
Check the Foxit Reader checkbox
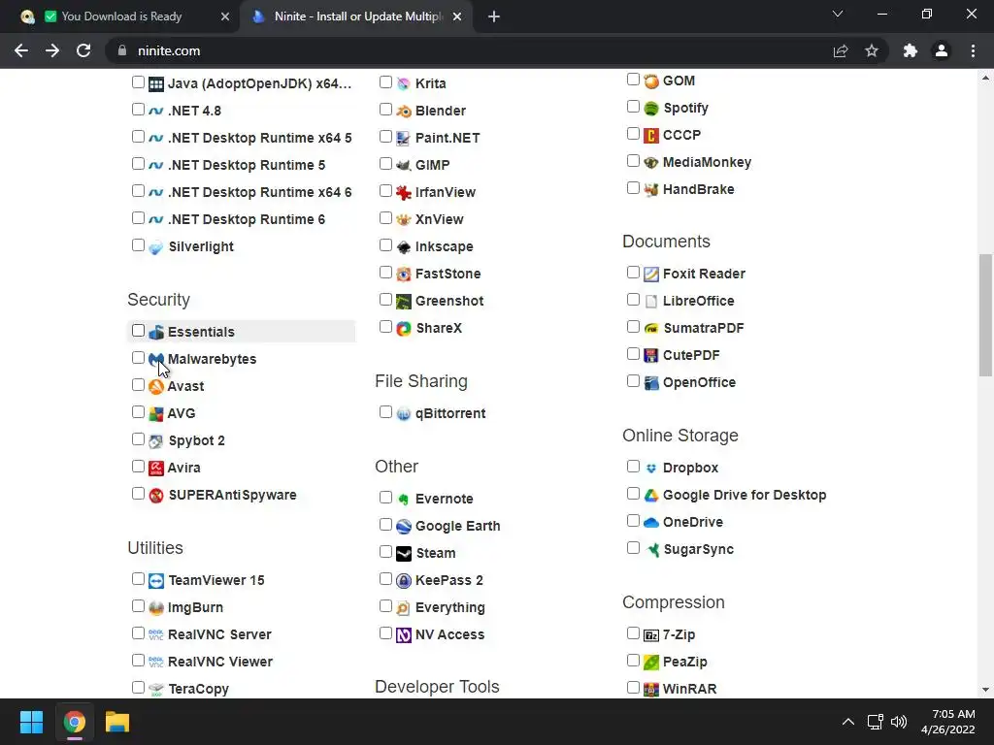(x=633, y=272)
